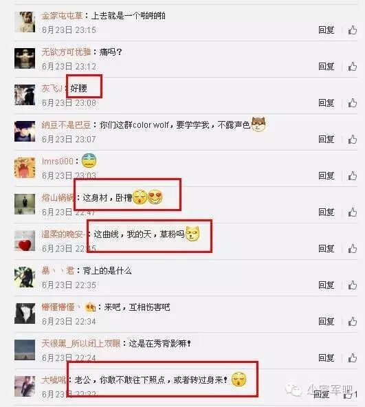The image size is (365, 407).
Task: Open profile of user 納豆不是巴豆
Action: (66, 125)
